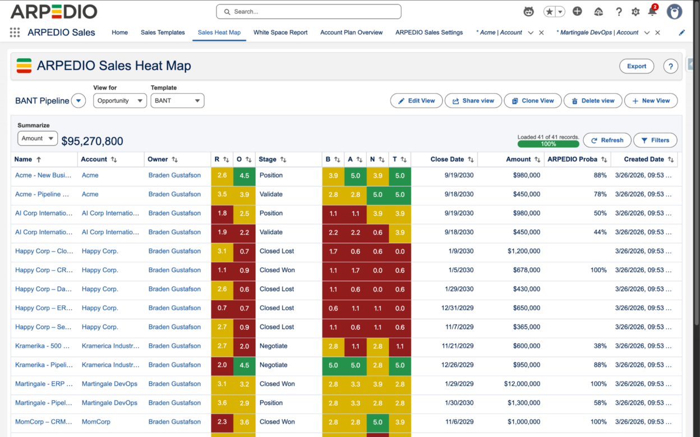
Task: Open the Template BANT dropdown
Action: tap(177, 101)
